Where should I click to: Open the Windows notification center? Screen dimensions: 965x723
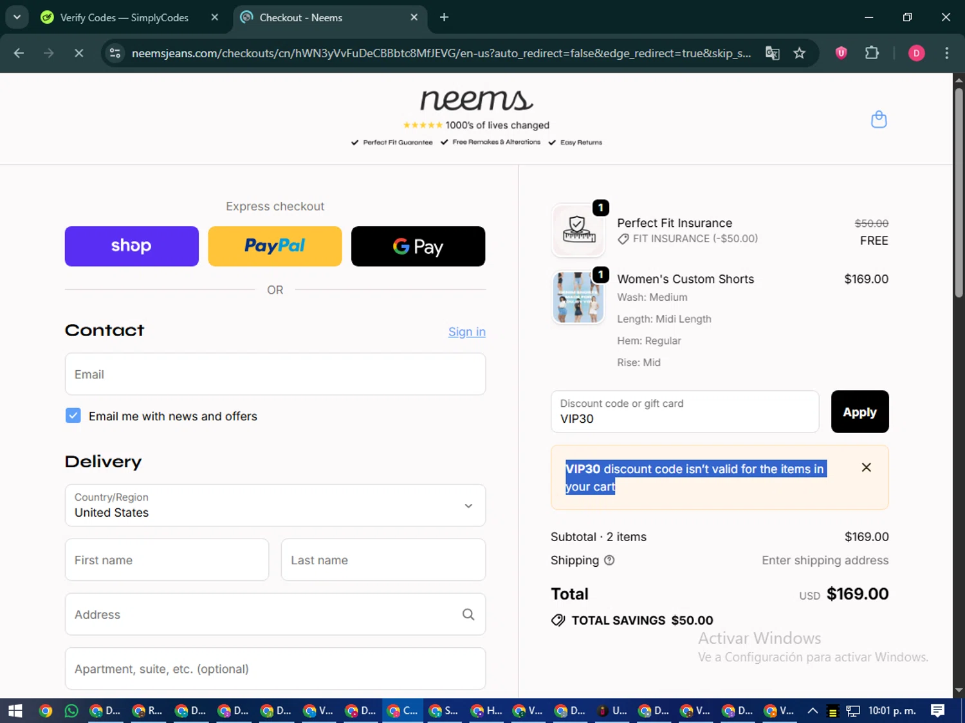point(937,711)
